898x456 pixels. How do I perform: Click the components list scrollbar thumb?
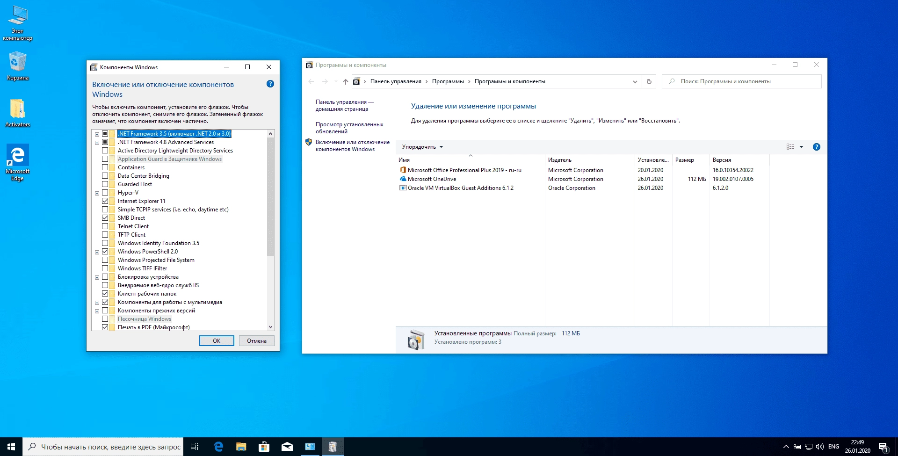click(270, 196)
